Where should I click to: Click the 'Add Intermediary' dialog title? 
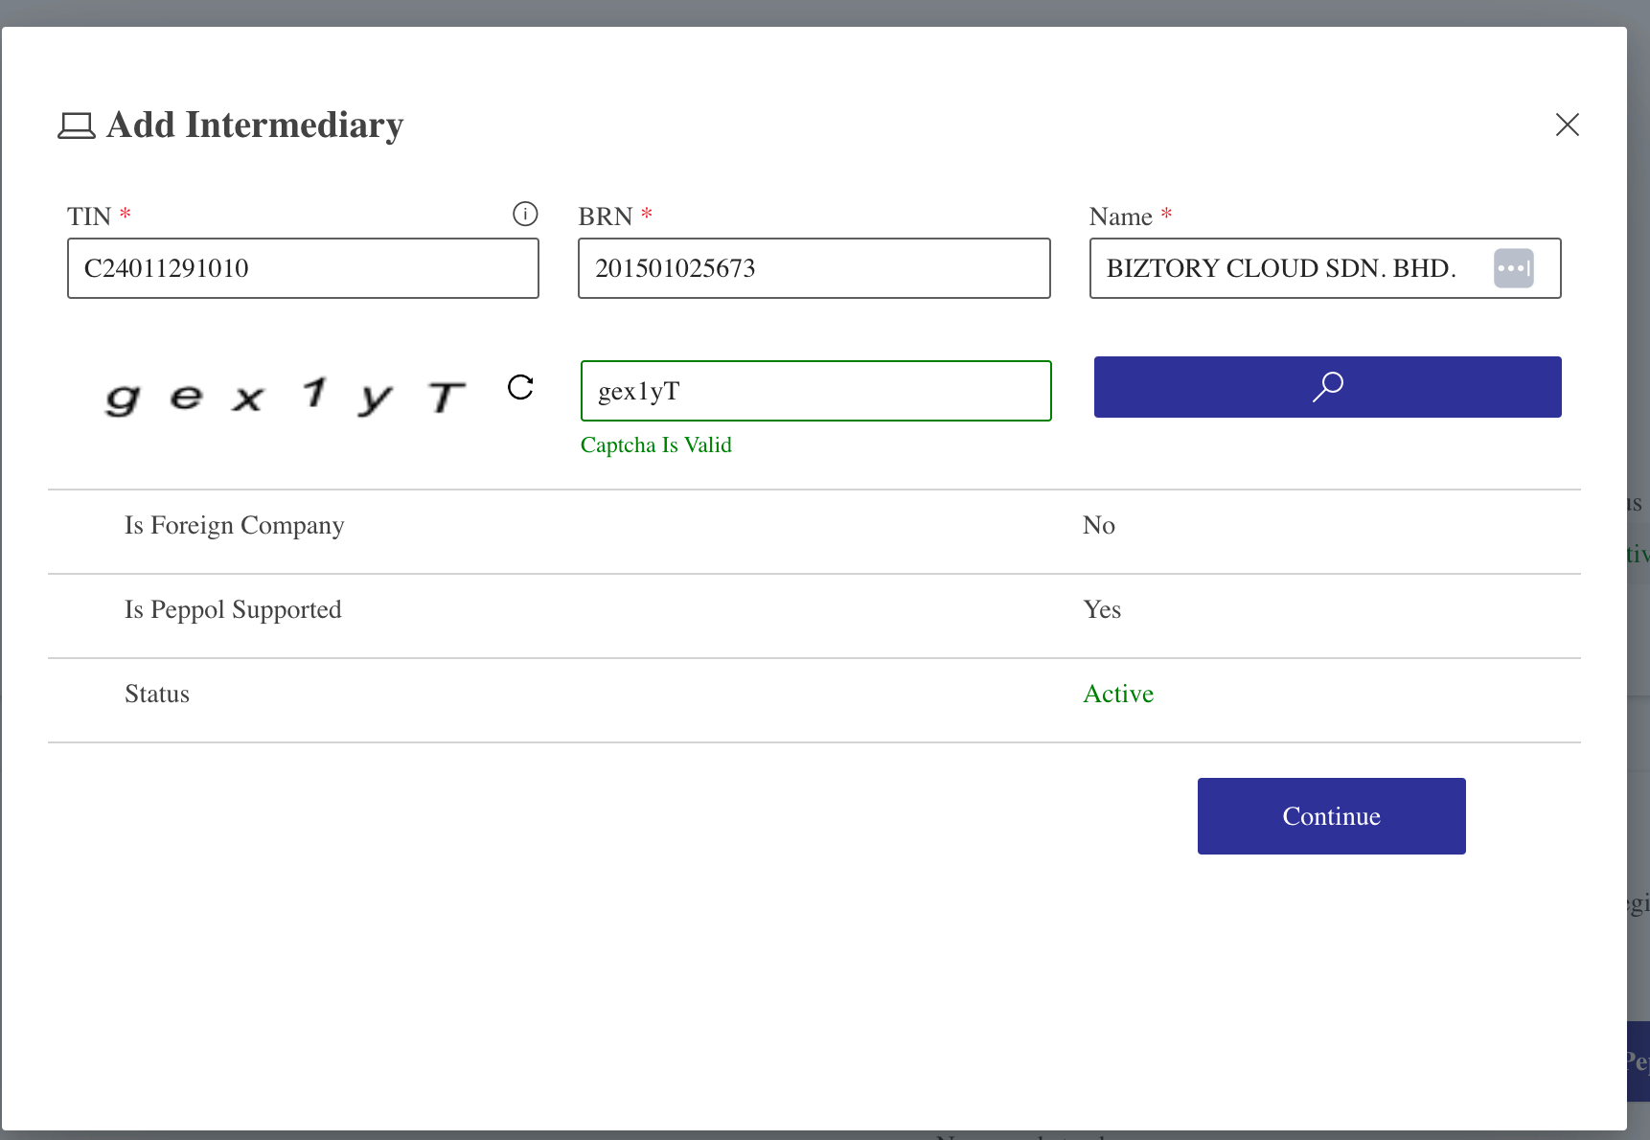click(x=255, y=125)
